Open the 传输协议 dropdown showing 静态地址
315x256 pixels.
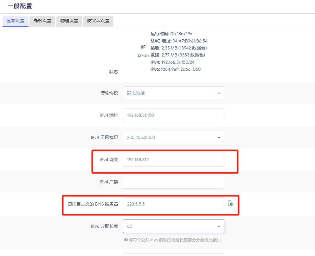173,93
